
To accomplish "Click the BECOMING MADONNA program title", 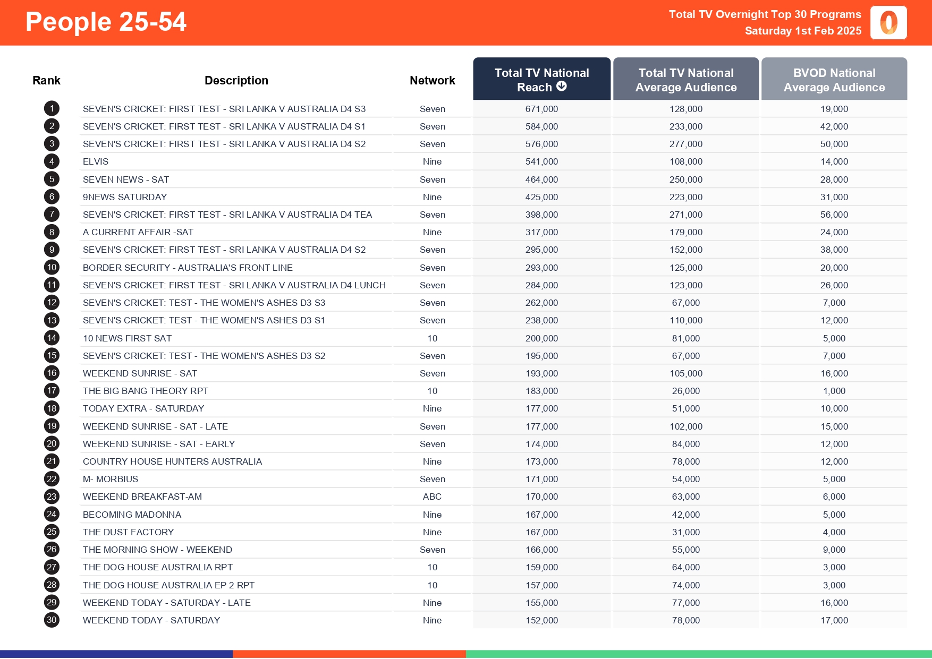I will (x=132, y=515).
